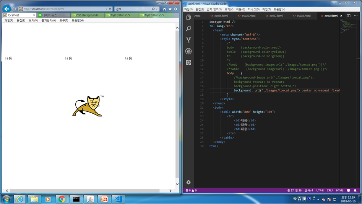Screen dimensions: 362x204
Task: Open 즐겨찾기(A) menu in Internet Explorer
Action: tap(49, 20)
